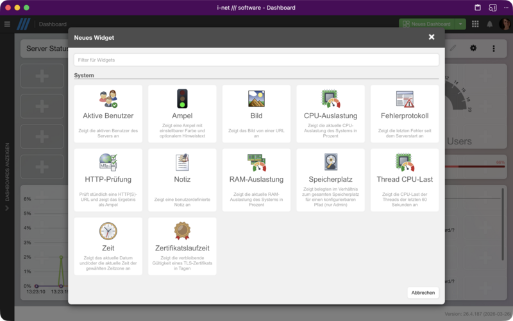Expand the Dashboards anzeigen sidebar chevron

click(7, 208)
